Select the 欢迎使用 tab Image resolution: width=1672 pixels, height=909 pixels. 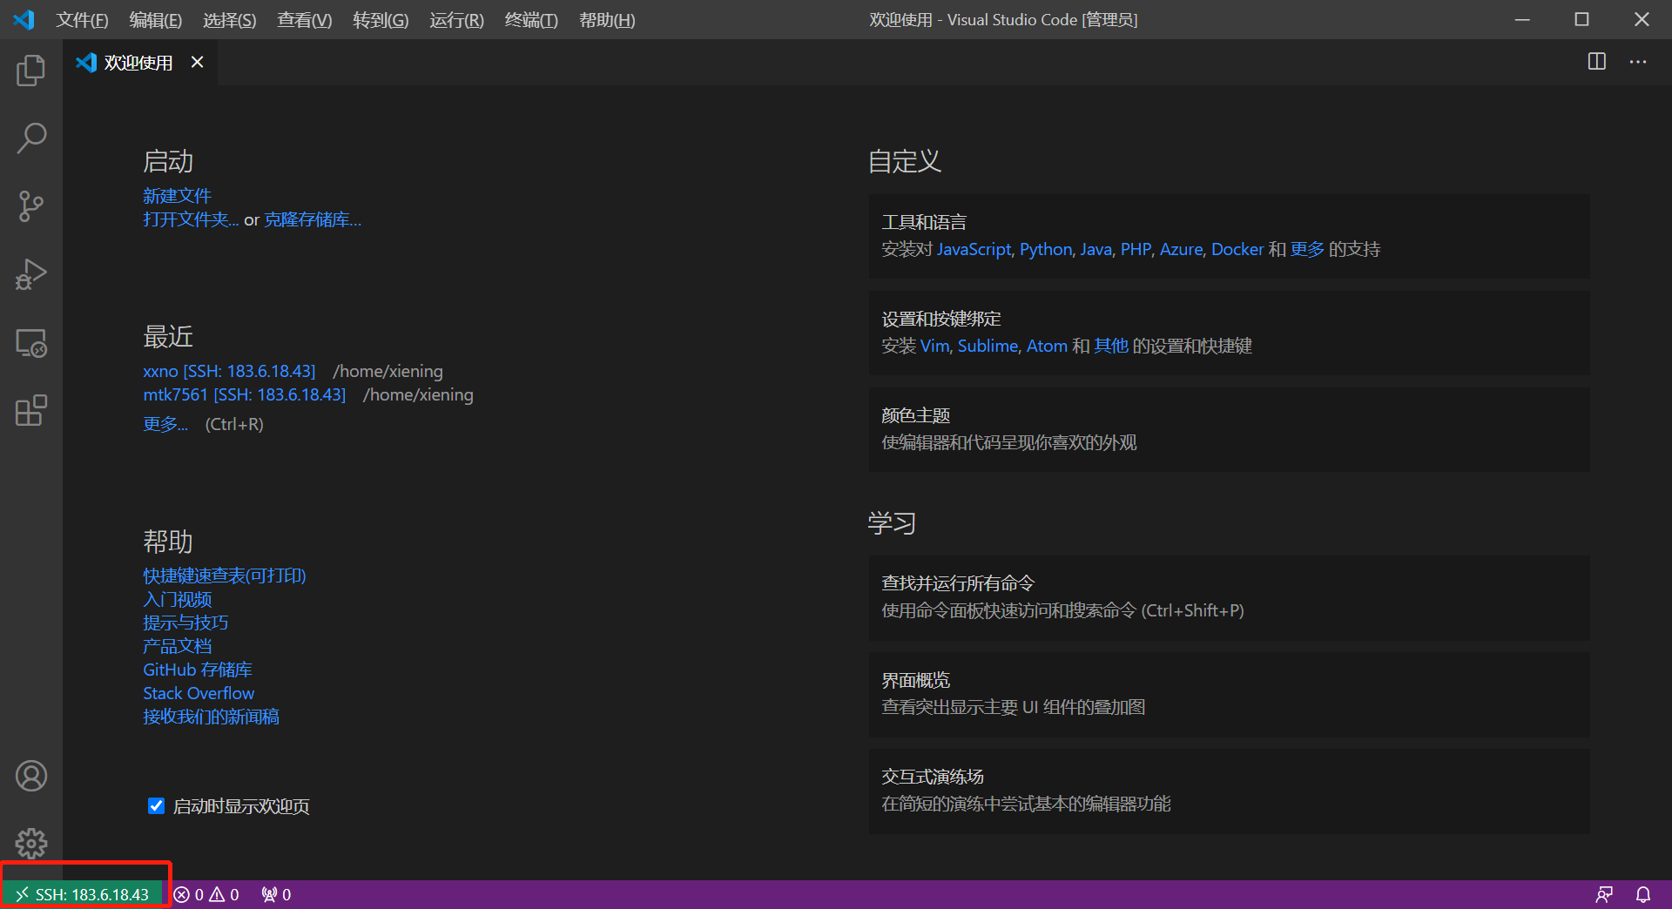pos(137,62)
